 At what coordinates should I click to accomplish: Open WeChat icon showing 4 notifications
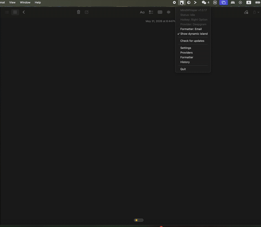pyautogui.click(x=206, y=2)
